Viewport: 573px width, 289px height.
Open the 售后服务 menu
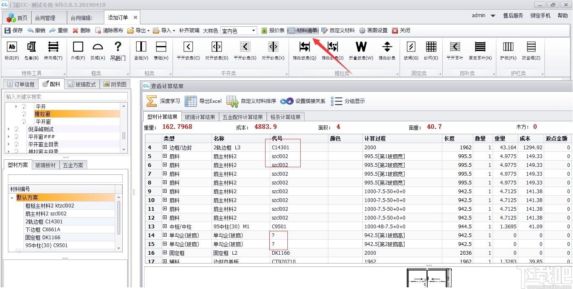click(513, 15)
